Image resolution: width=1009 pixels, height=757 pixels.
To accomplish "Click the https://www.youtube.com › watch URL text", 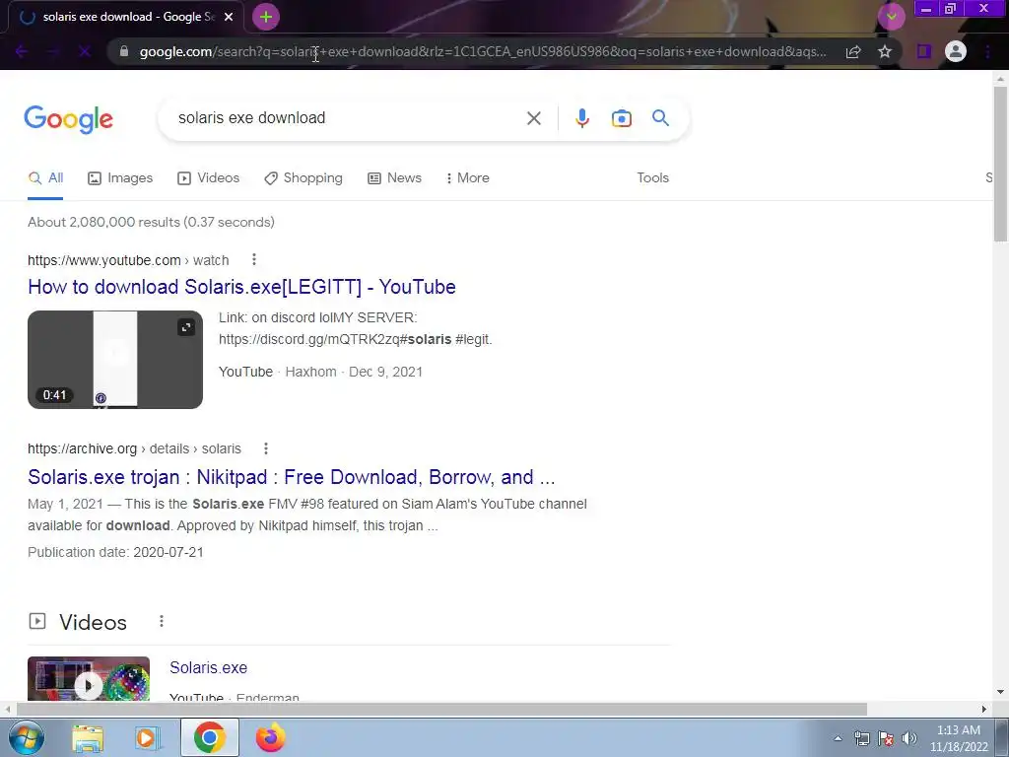I will click(x=128, y=260).
